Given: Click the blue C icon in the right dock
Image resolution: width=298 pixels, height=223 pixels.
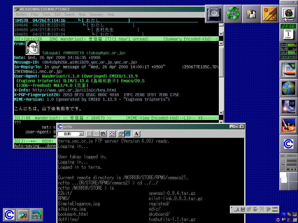Looking at the screenshot, I should click(289, 144).
